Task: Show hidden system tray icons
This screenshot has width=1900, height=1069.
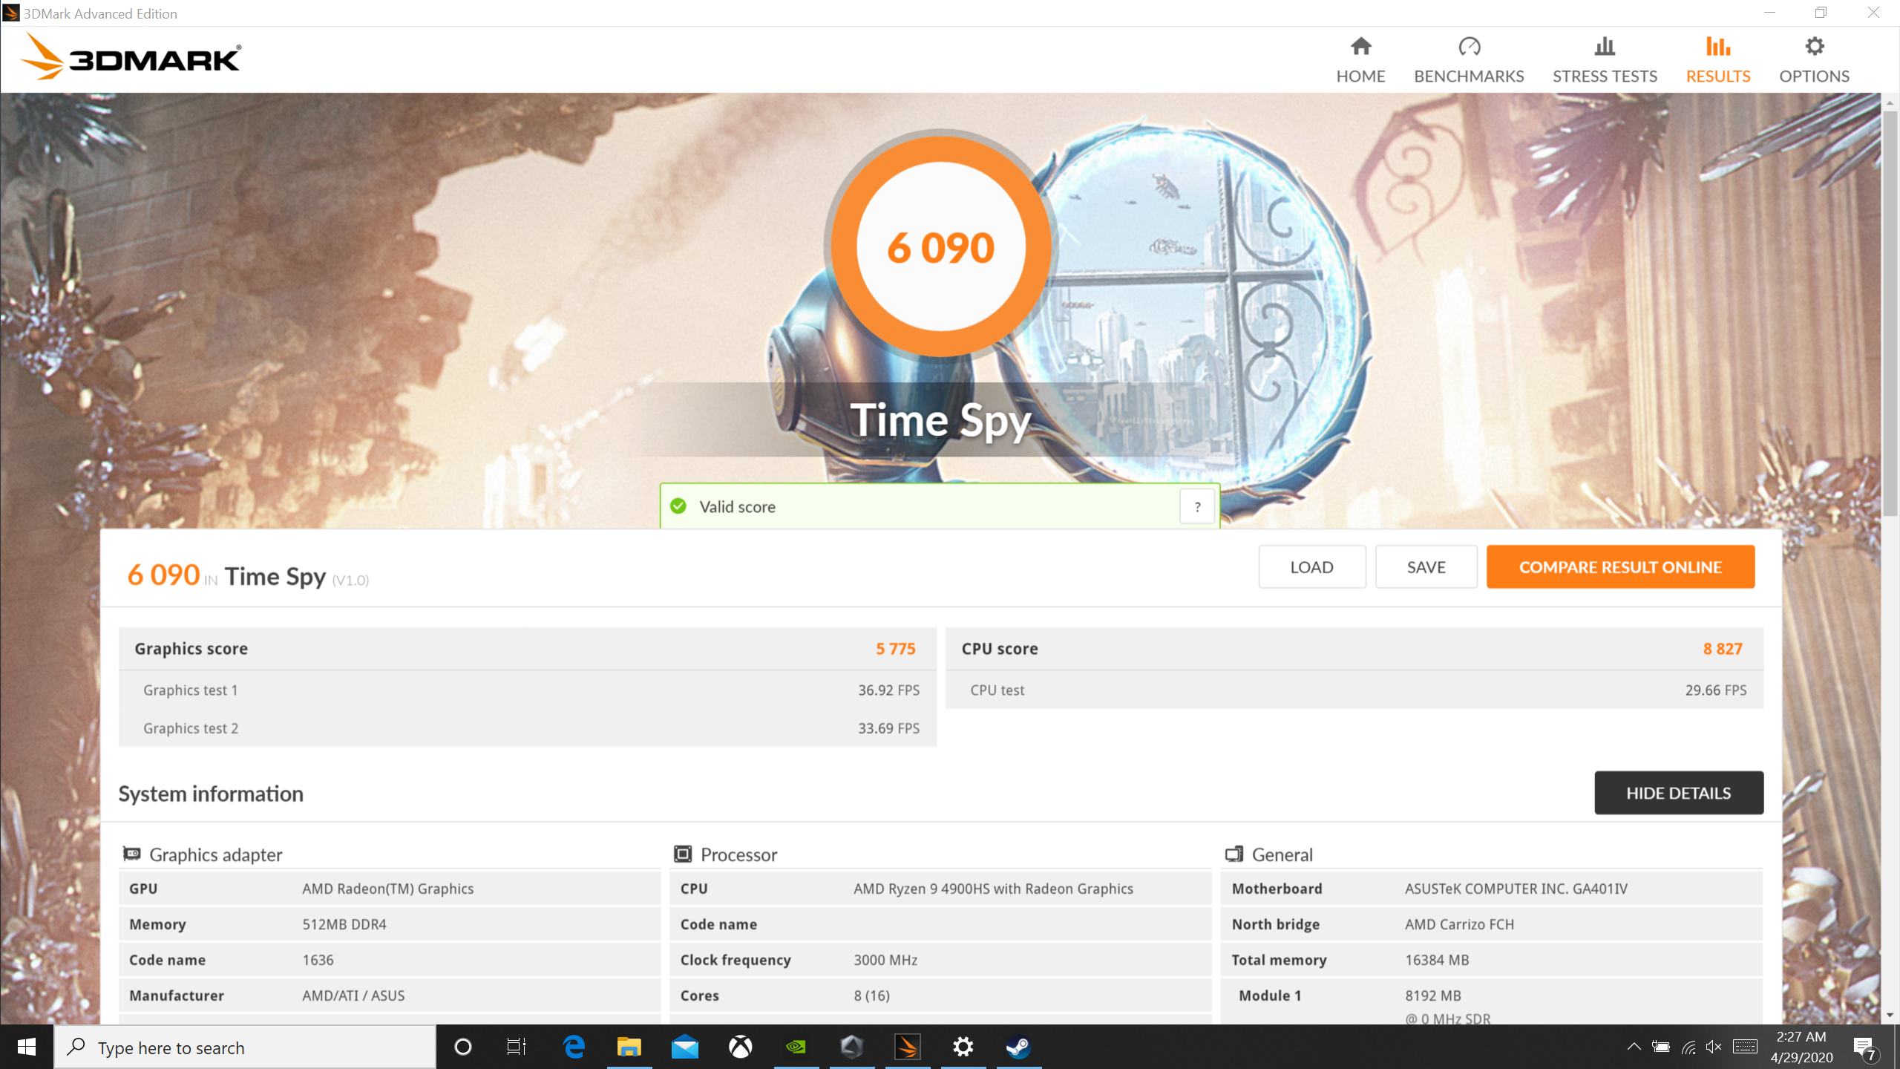Action: (1634, 1047)
